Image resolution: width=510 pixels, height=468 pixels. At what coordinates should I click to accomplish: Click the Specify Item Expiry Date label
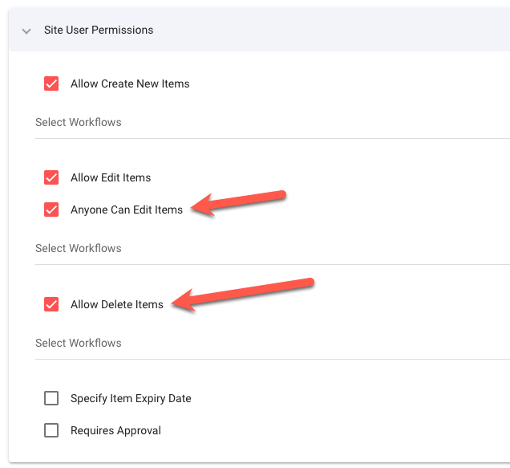131,398
